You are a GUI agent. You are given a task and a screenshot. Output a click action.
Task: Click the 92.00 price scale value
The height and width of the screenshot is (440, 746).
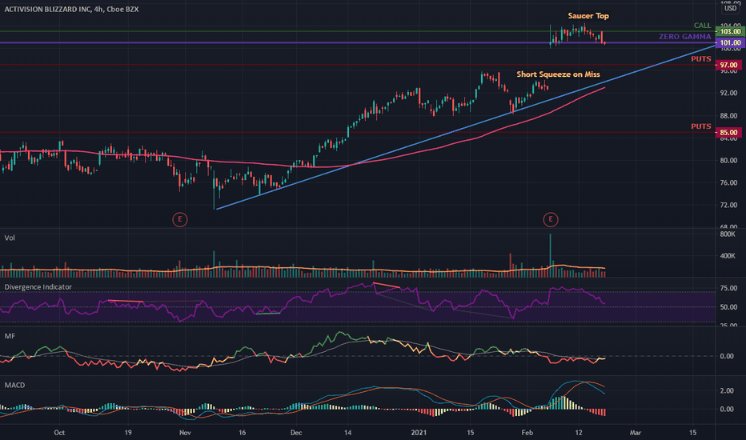click(x=729, y=94)
